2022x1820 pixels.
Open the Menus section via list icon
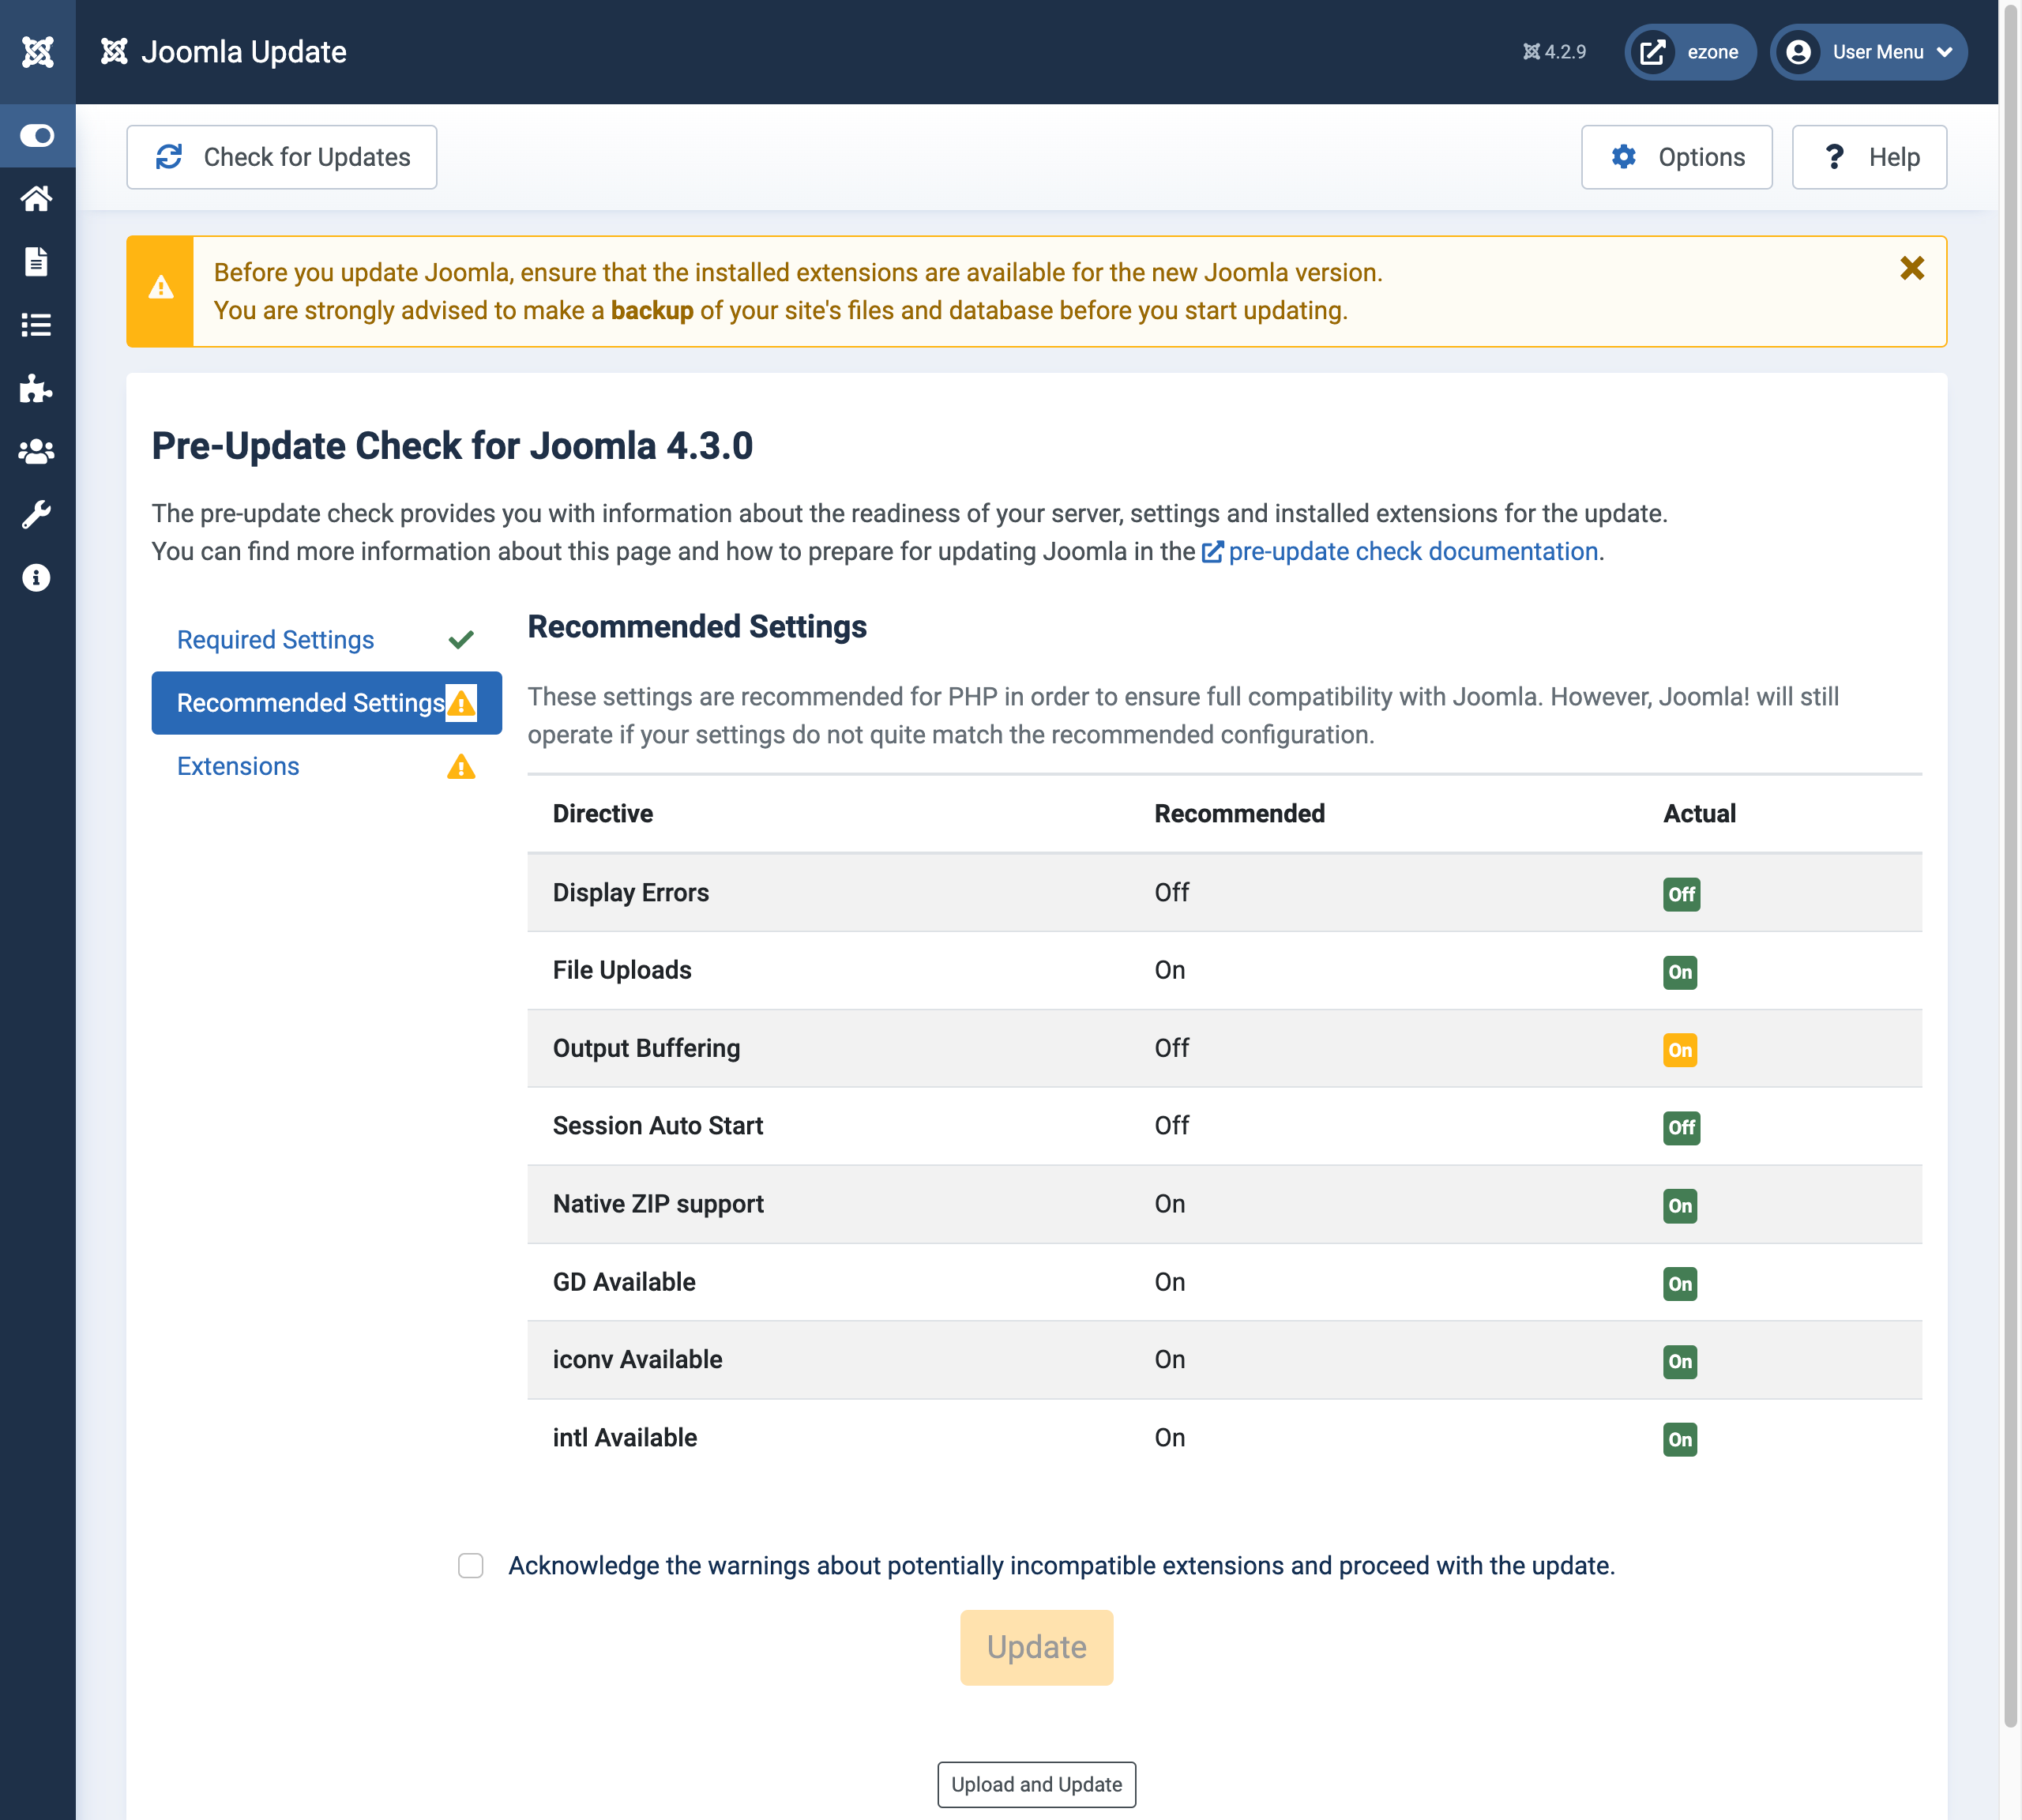pyautogui.click(x=37, y=324)
